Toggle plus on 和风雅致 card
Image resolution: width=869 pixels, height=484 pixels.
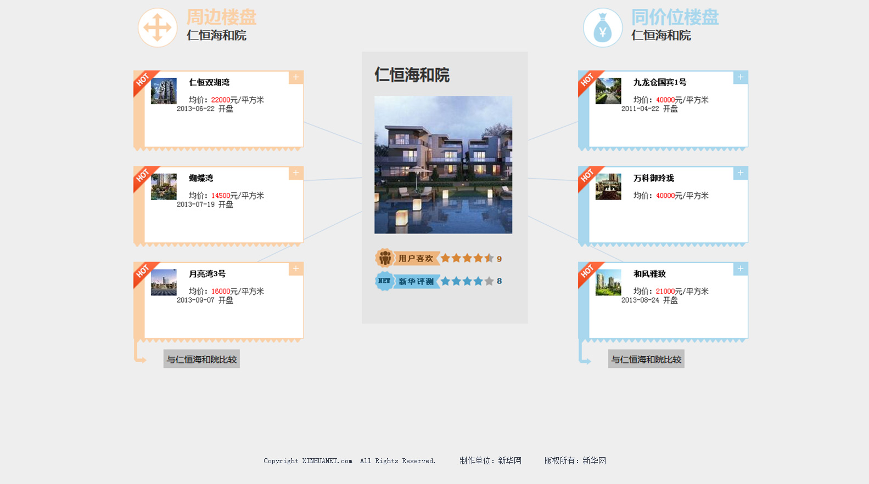tap(741, 269)
